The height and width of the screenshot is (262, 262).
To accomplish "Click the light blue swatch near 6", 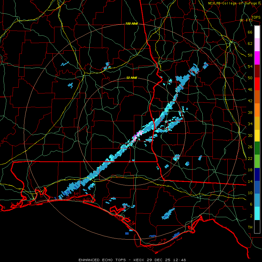I will tap(257, 200).
